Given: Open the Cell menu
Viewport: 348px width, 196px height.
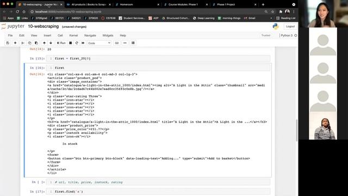Looking at the screenshot, I should (x=60, y=35).
